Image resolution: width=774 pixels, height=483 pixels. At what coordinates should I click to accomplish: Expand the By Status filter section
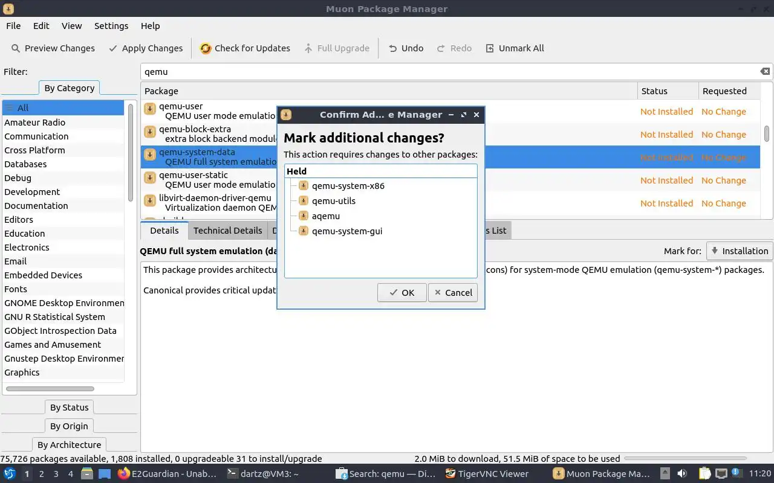(x=70, y=408)
